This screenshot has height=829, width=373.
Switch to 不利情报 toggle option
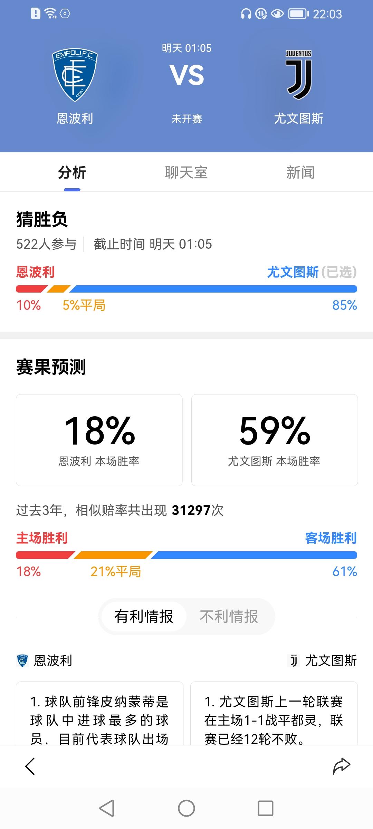[x=229, y=617]
